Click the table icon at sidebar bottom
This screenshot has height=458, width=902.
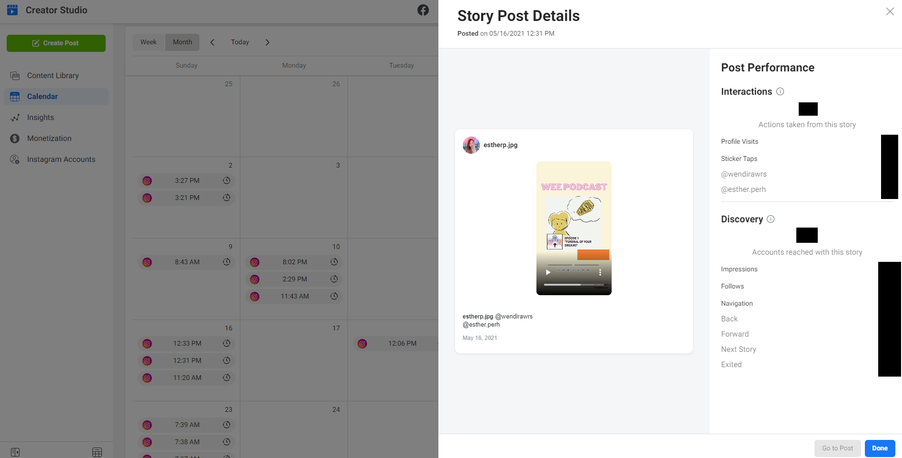coord(97,452)
